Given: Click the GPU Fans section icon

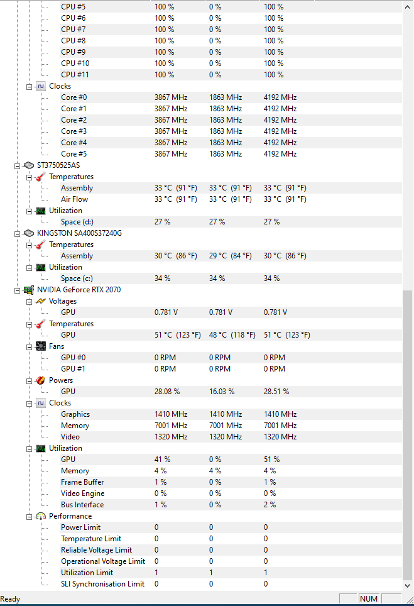Looking at the screenshot, I should pos(41,346).
